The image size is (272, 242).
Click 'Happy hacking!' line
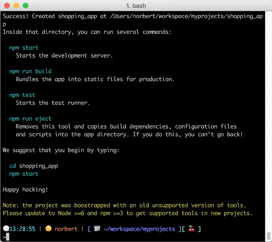25,190
